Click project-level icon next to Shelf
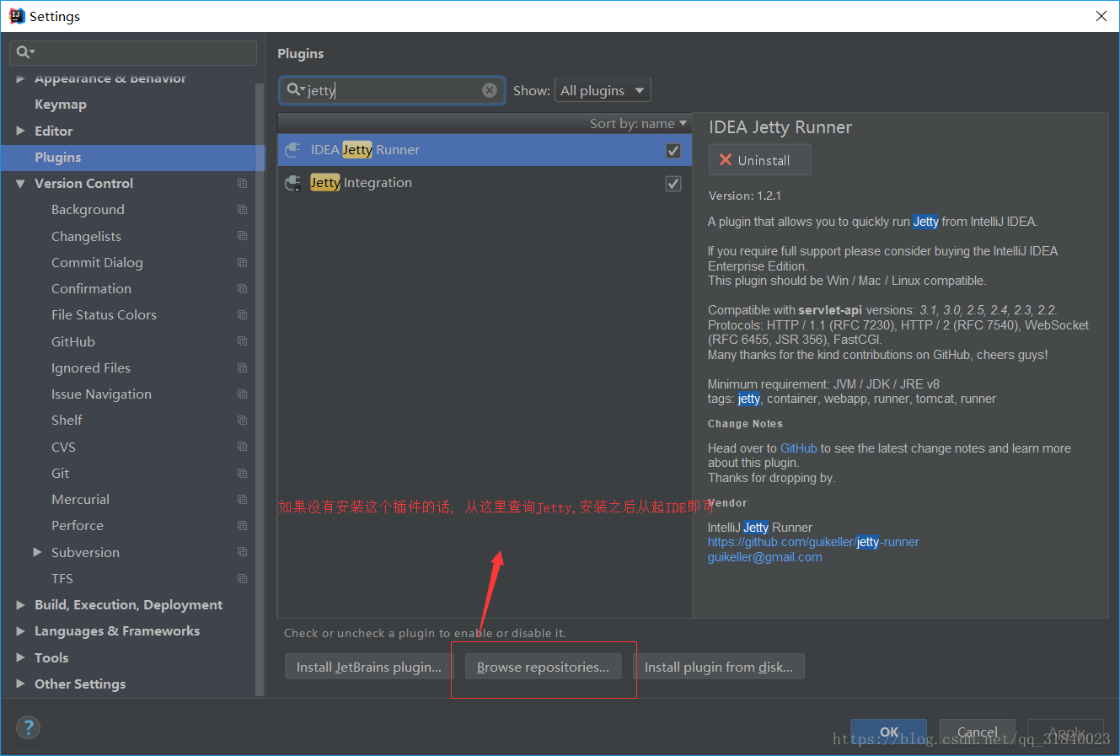 tap(242, 420)
